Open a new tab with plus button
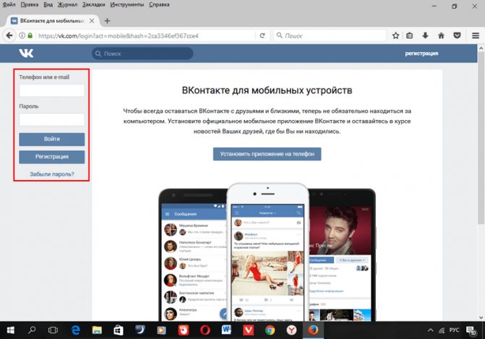 tap(107, 21)
